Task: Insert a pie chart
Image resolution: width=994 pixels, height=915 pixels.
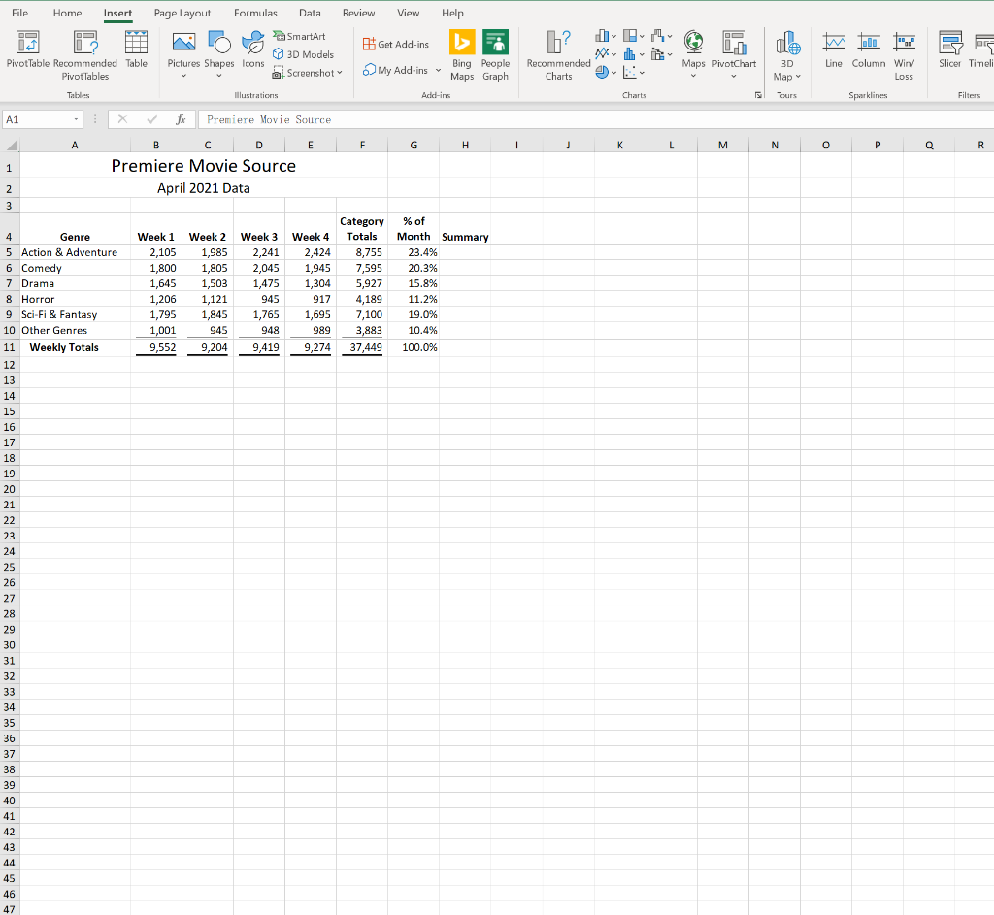Action: (602, 73)
